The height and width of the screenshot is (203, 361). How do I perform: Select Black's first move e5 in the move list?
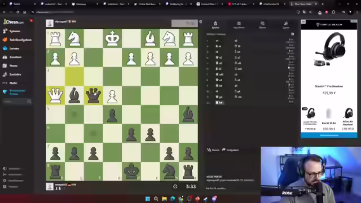click(x=236, y=41)
